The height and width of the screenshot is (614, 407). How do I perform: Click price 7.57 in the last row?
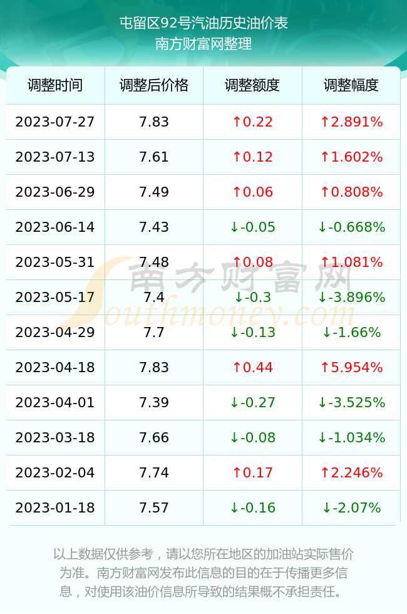[154, 508]
